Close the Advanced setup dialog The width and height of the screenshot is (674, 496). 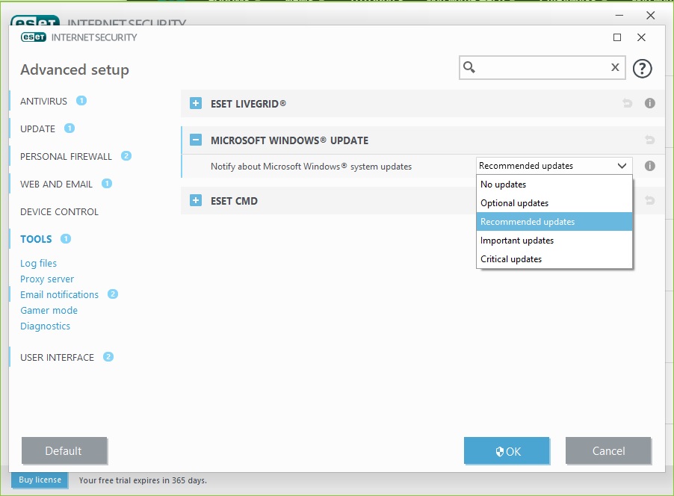(x=641, y=37)
